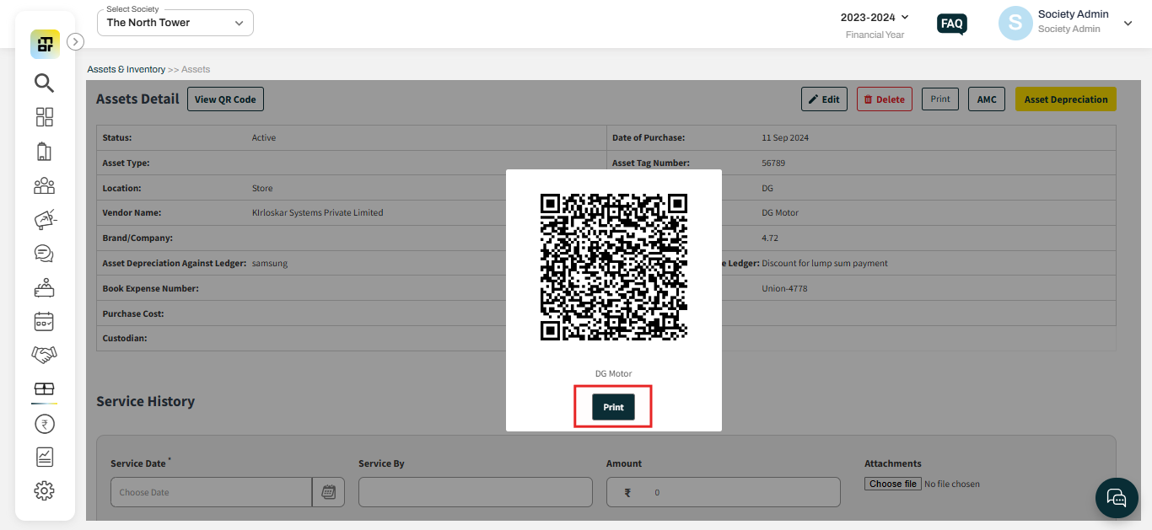Screen dimensions: 1152x530
Task: Open the rupee accounting icon in sidebar
Action: 44,423
